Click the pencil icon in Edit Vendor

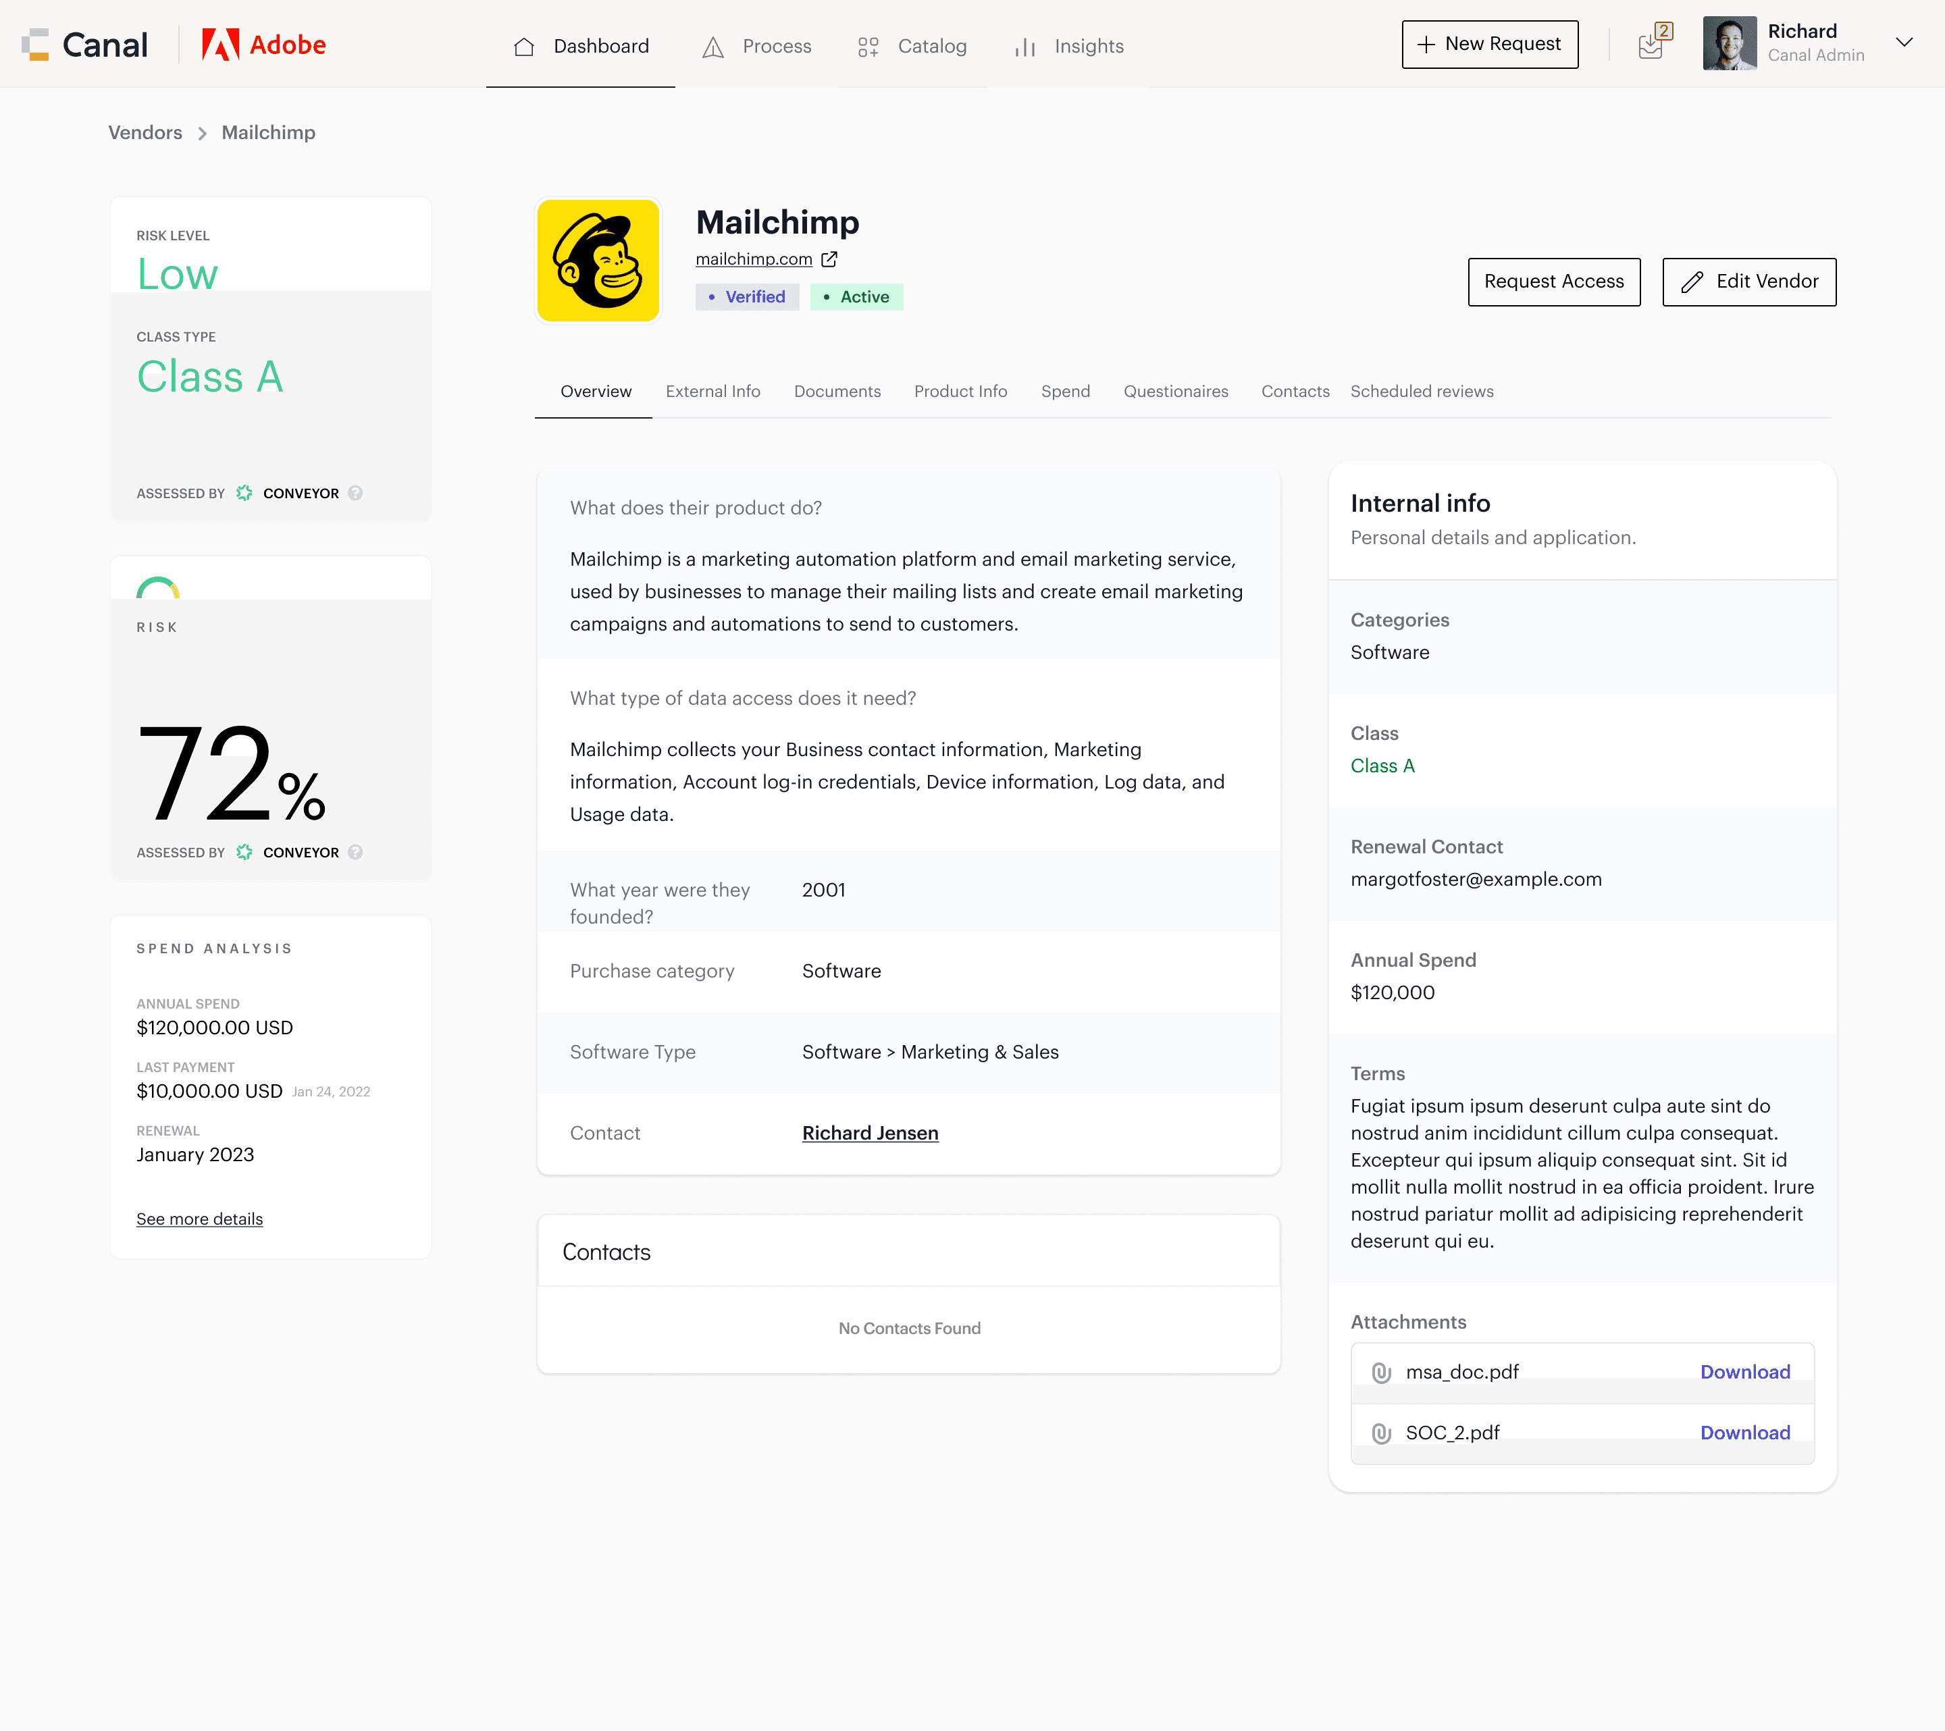click(x=1692, y=282)
